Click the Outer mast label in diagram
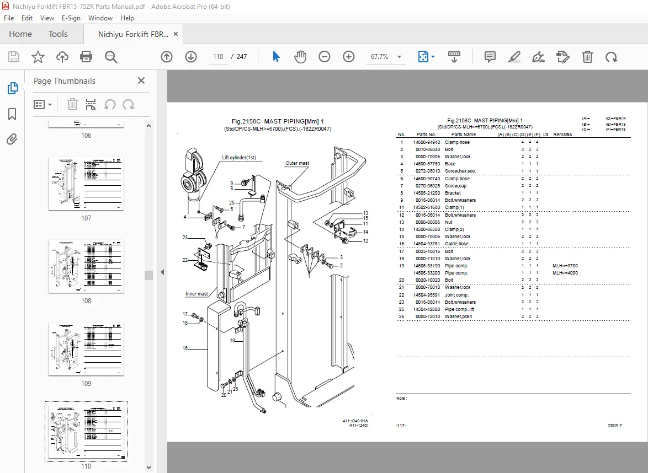Screen dimensions: 648x473 coord(297,163)
